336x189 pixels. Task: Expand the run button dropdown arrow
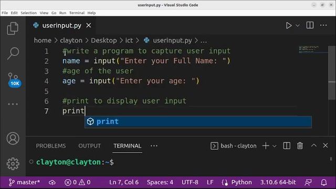[298, 26]
